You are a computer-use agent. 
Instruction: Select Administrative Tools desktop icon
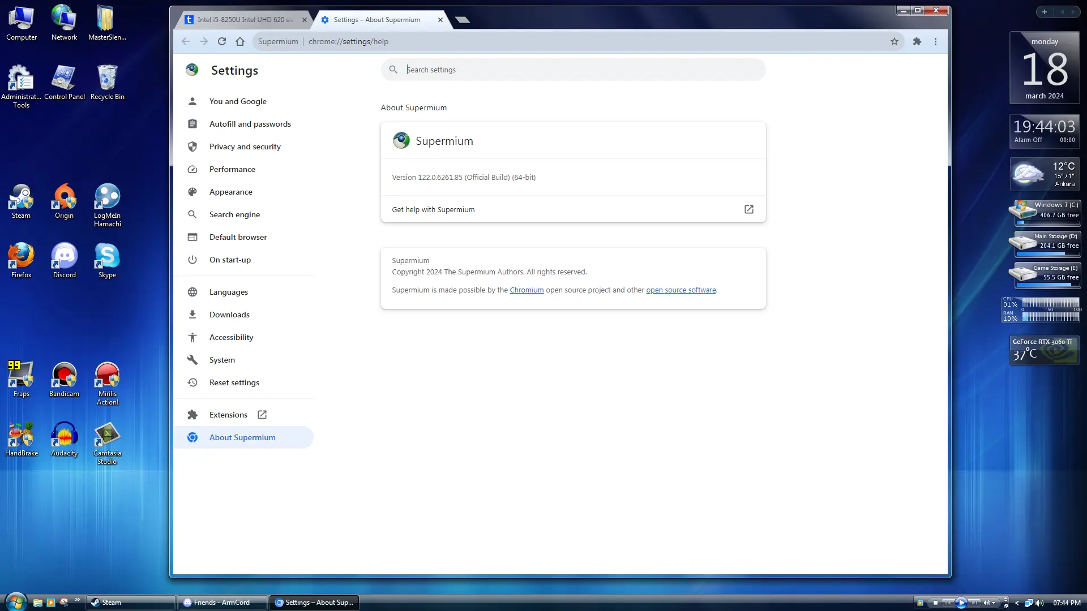pos(21,86)
